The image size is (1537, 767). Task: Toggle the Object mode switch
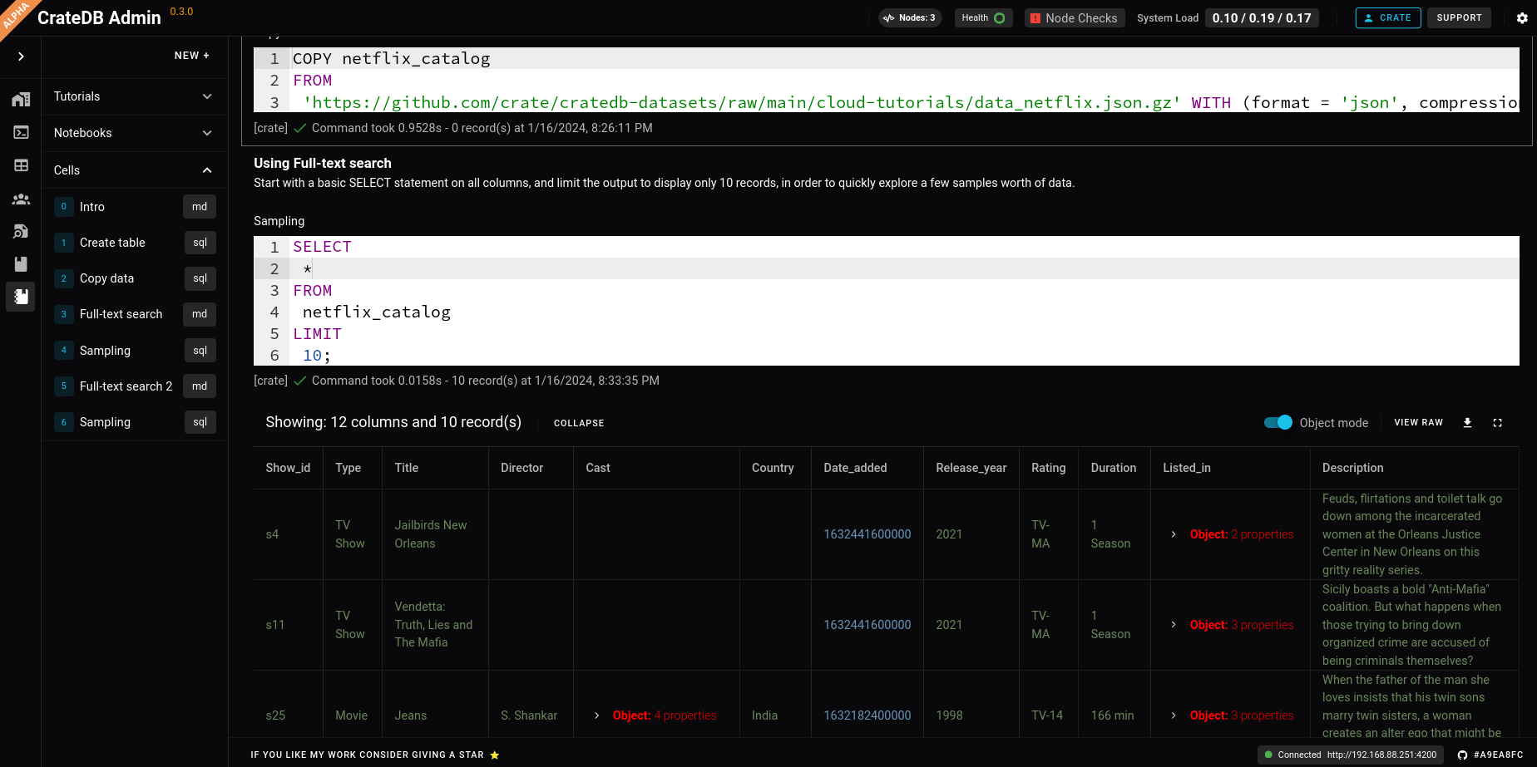(1278, 422)
